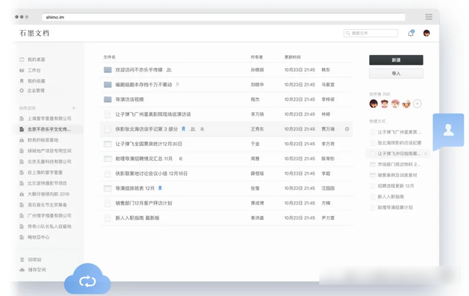Toggle the blue bookmark on 导演组排班表 12月
This screenshot has width=469, height=296.
pos(160,188)
